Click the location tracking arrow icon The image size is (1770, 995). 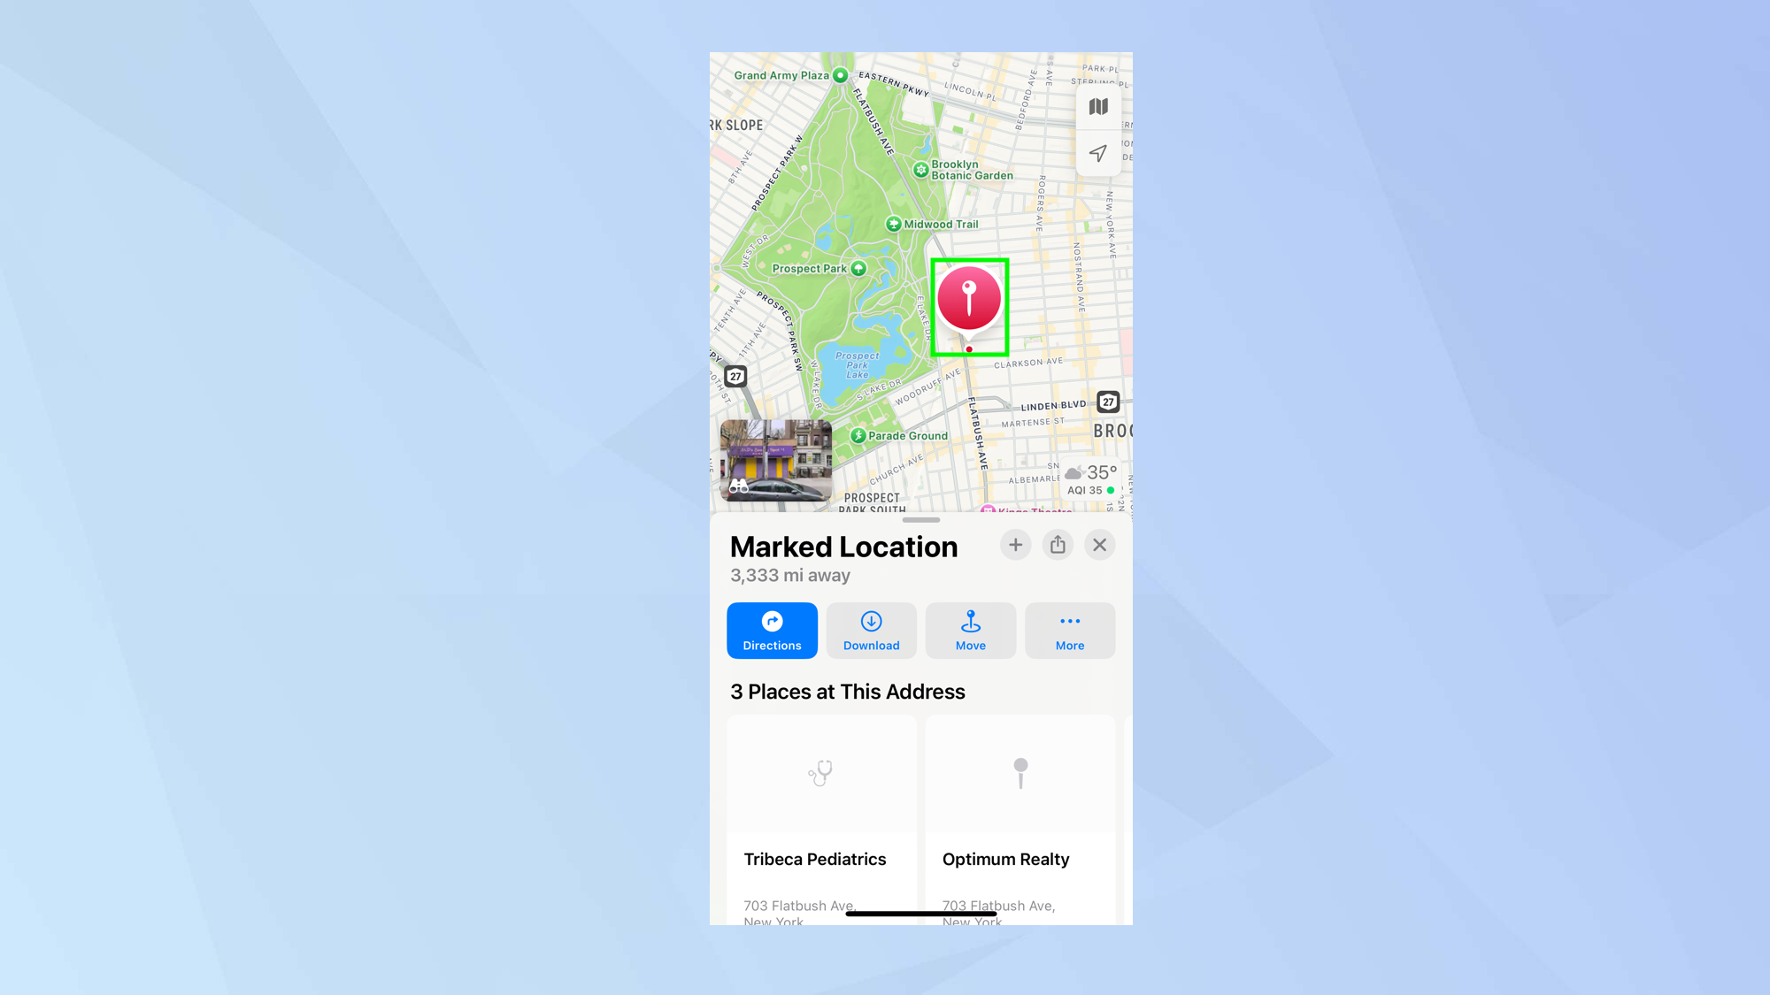1096,153
